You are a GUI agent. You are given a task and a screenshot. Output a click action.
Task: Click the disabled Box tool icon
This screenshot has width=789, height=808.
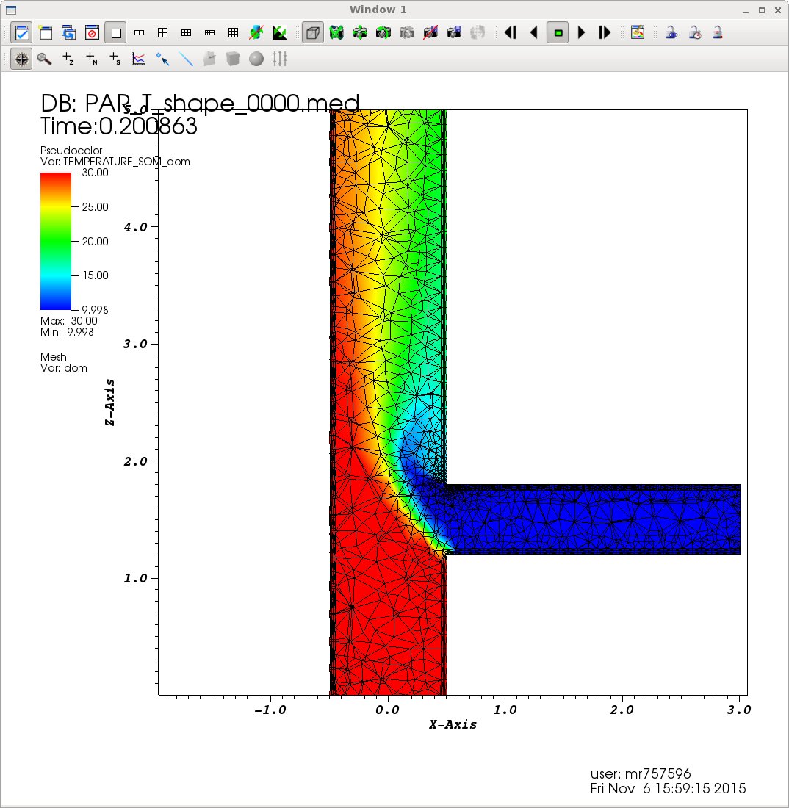tap(233, 59)
